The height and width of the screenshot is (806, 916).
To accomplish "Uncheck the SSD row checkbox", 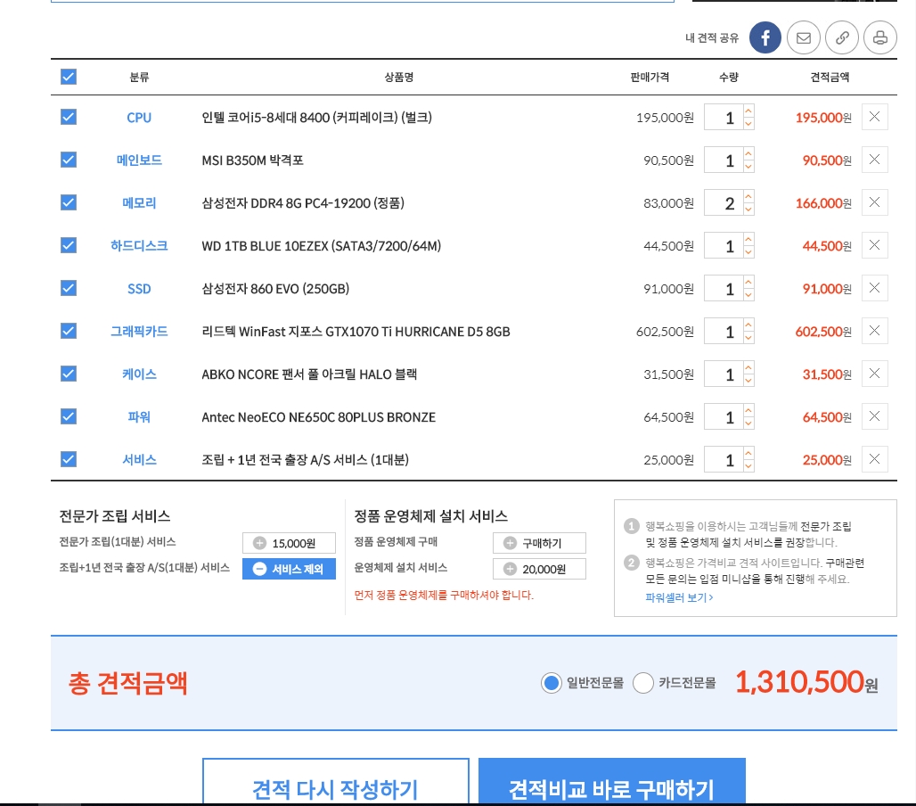I will click(x=69, y=288).
